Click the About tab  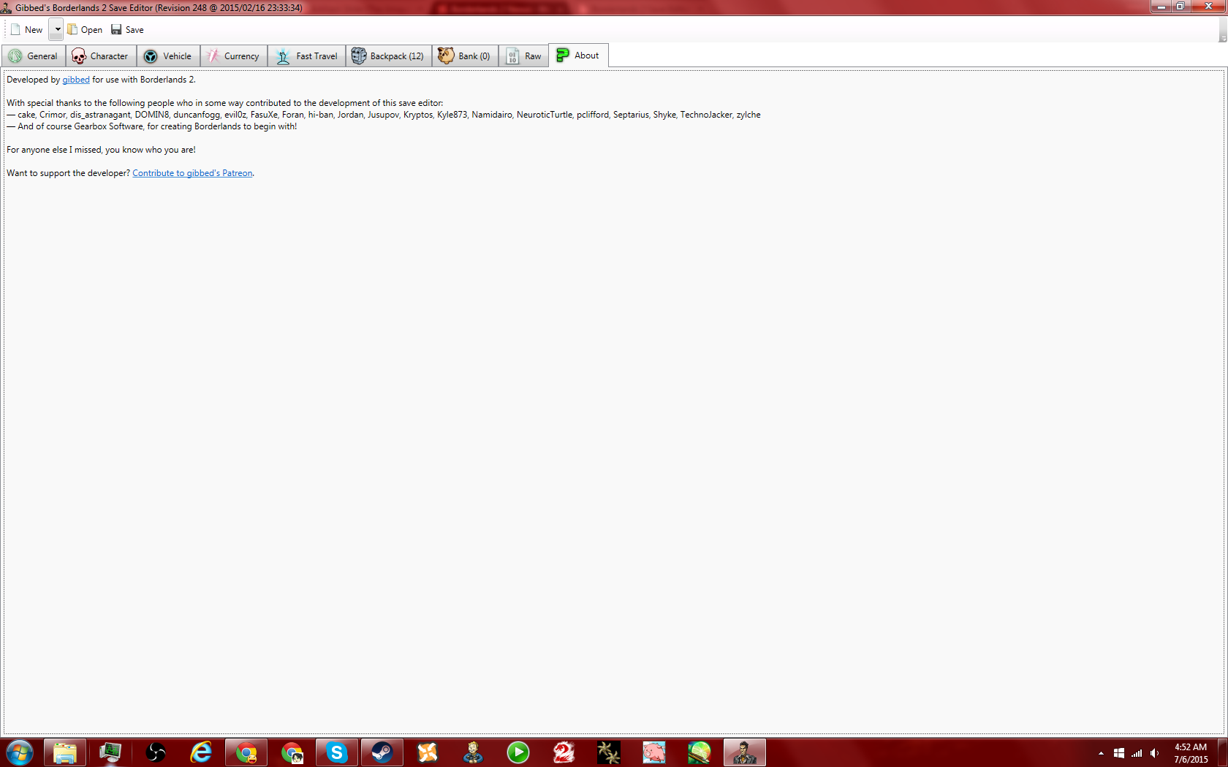coord(578,56)
